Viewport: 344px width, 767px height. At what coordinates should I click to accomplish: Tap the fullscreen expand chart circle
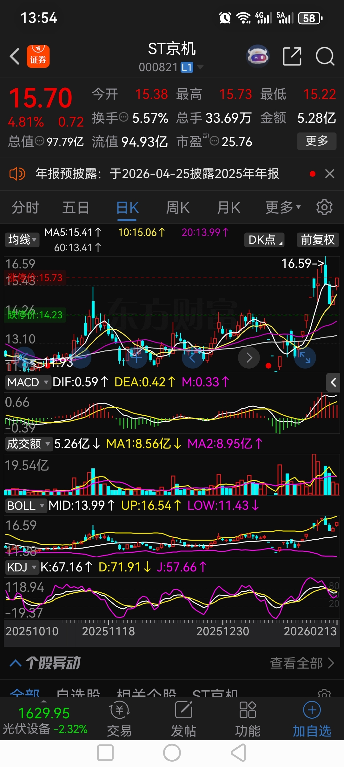[x=305, y=358]
